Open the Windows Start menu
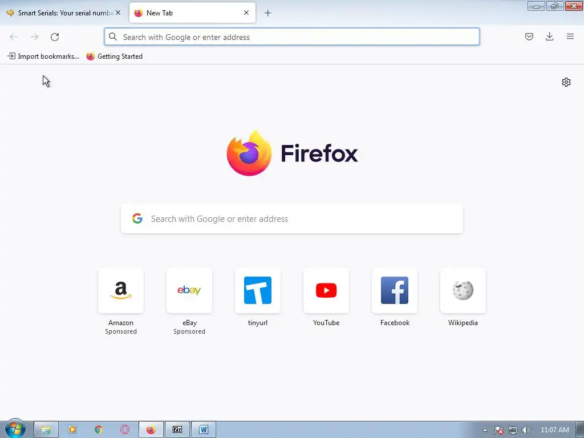Image resolution: width=584 pixels, height=438 pixels. pos(15,429)
